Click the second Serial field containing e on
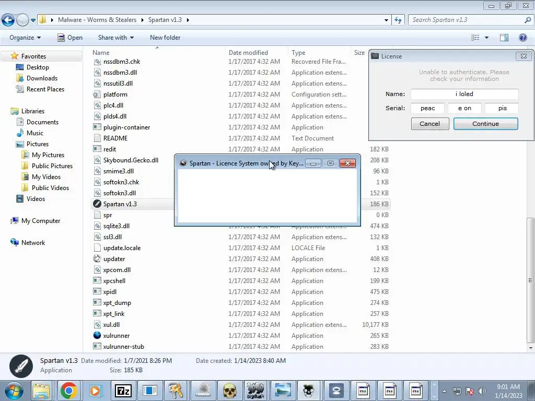This screenshot has width=535, height=401. [464, 108]
